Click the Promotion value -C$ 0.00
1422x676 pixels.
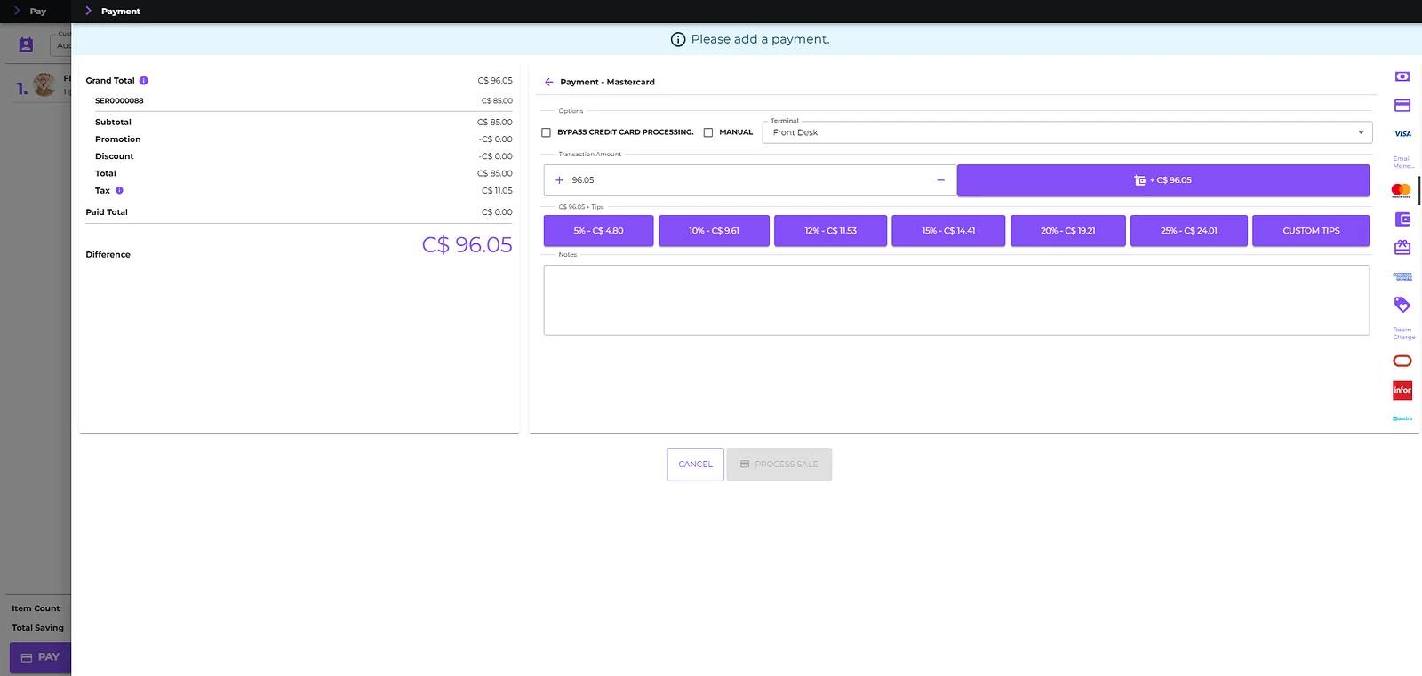(x=495, y=139)
